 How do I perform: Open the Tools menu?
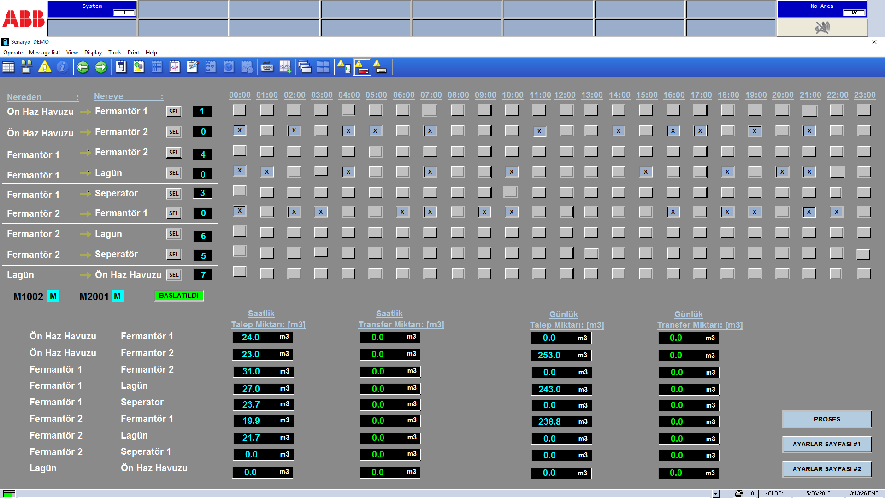click(114, 53)
